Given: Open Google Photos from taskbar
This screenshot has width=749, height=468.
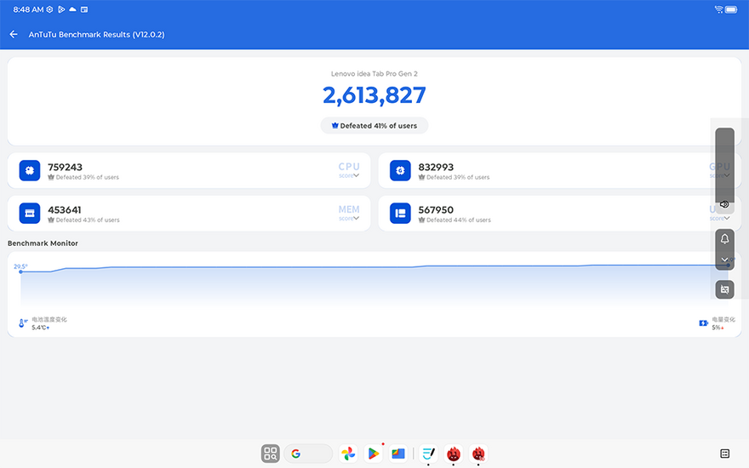Looking at the screenshot, I should pyautogui.click(x=348, y=454).
